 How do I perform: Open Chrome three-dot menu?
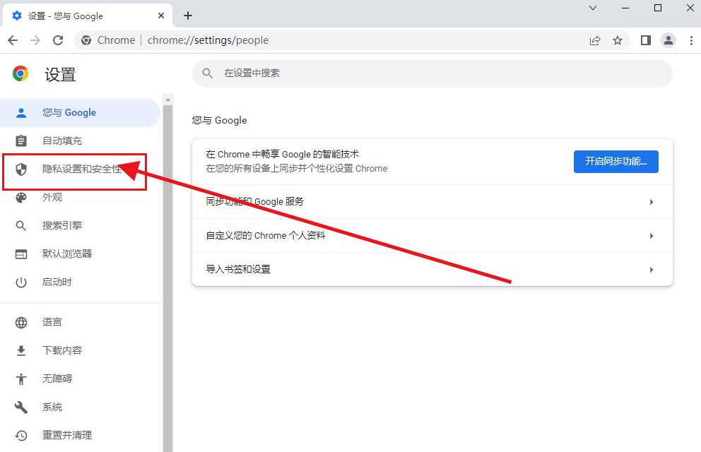tap(691, 40)
